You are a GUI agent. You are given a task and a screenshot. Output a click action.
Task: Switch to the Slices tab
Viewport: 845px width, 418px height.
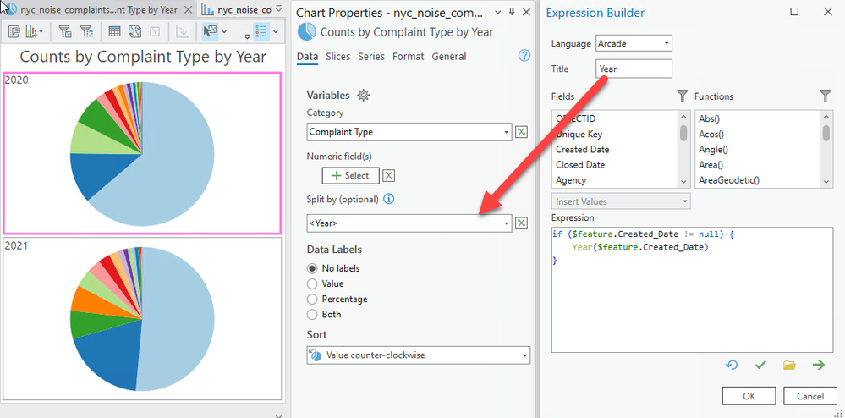click(x=337, y=57)
